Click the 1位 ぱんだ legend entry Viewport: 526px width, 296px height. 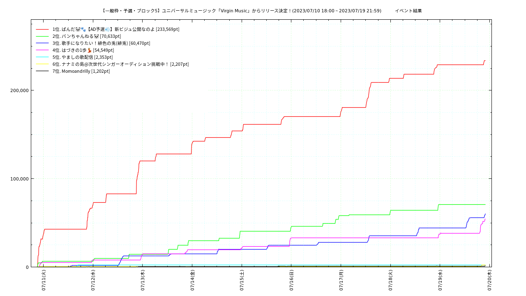click(116, 29)
